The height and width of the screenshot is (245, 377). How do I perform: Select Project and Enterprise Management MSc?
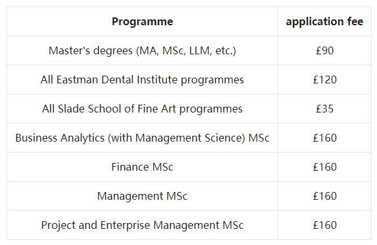(x=142, y=226)
